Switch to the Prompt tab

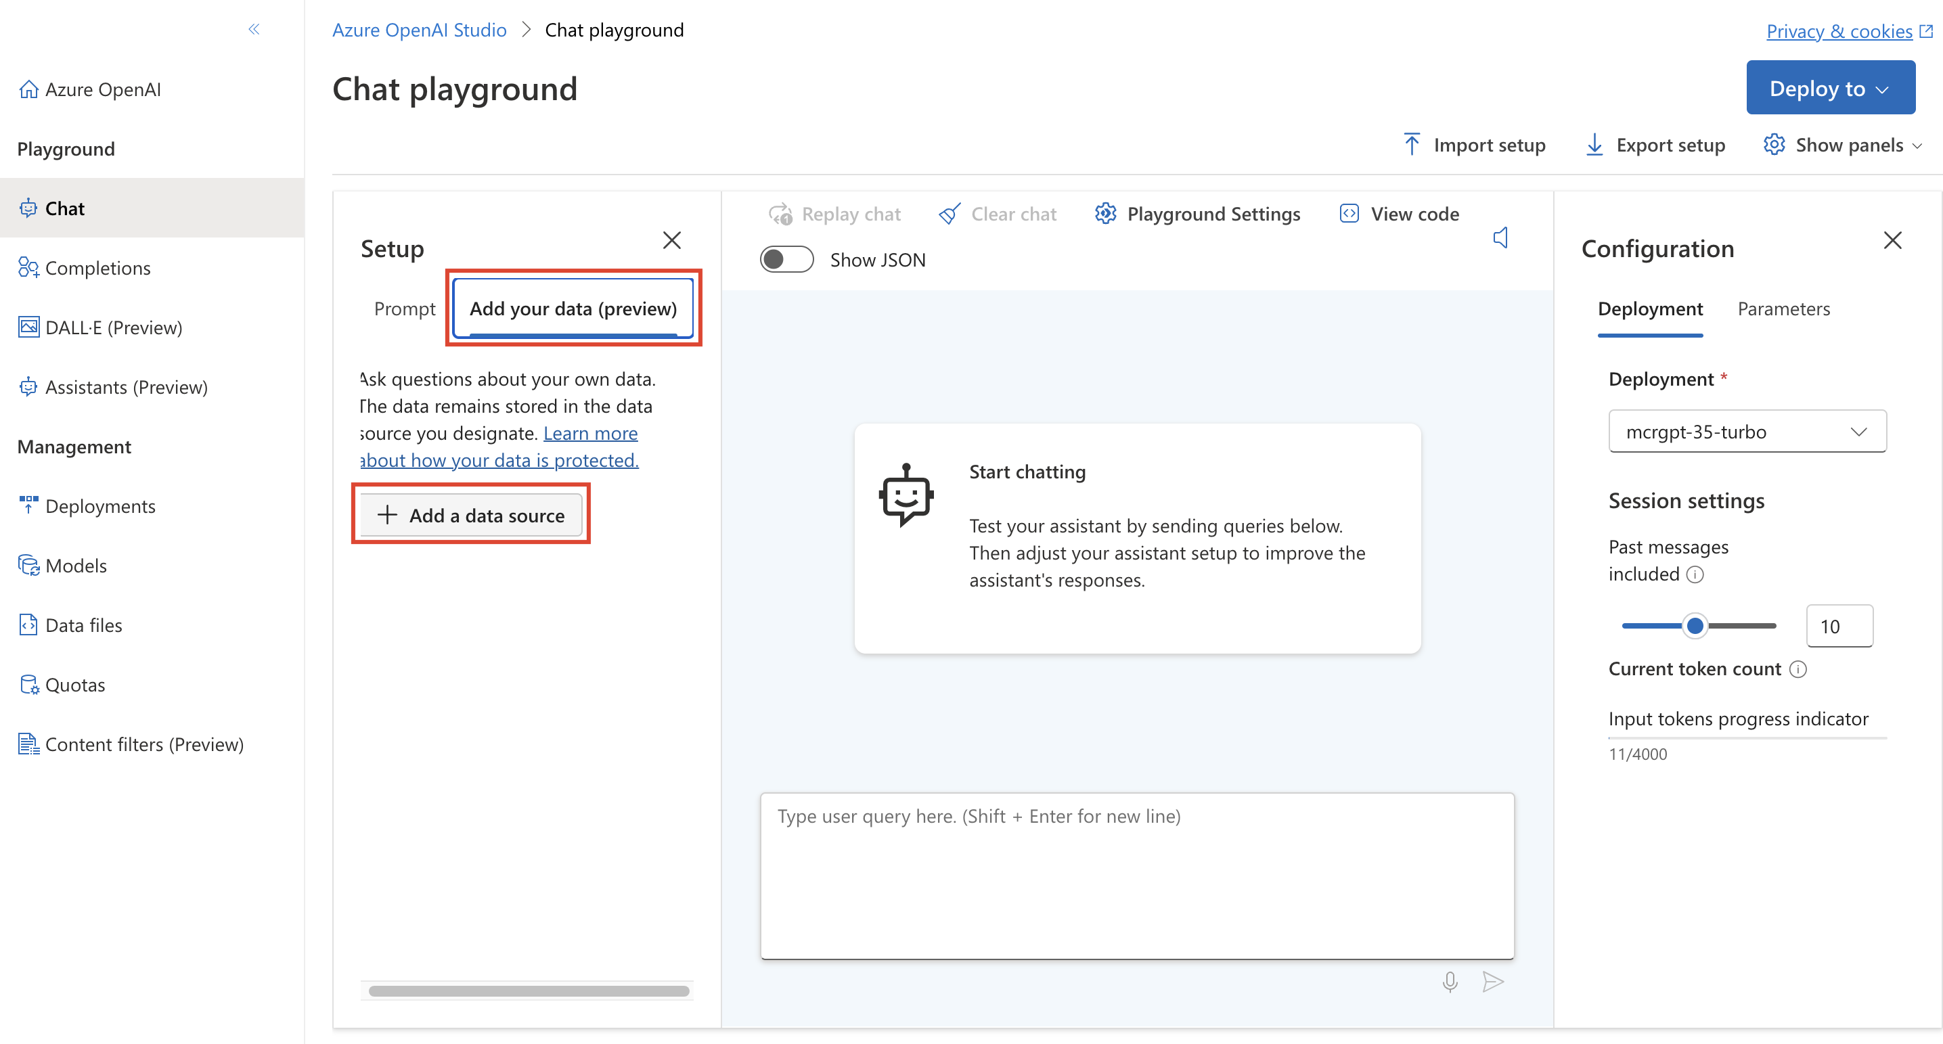pos(404,309)
